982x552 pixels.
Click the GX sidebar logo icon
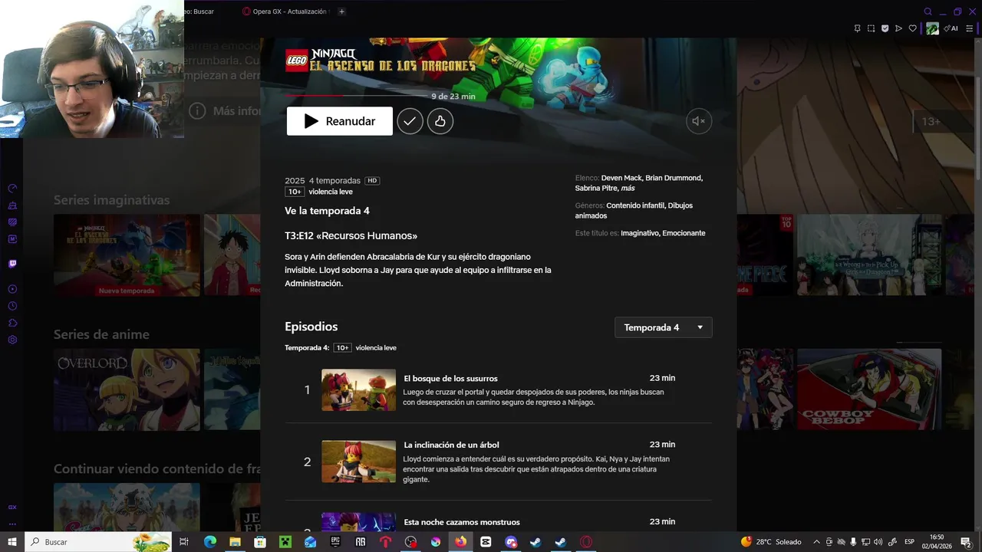pos(12,507)
